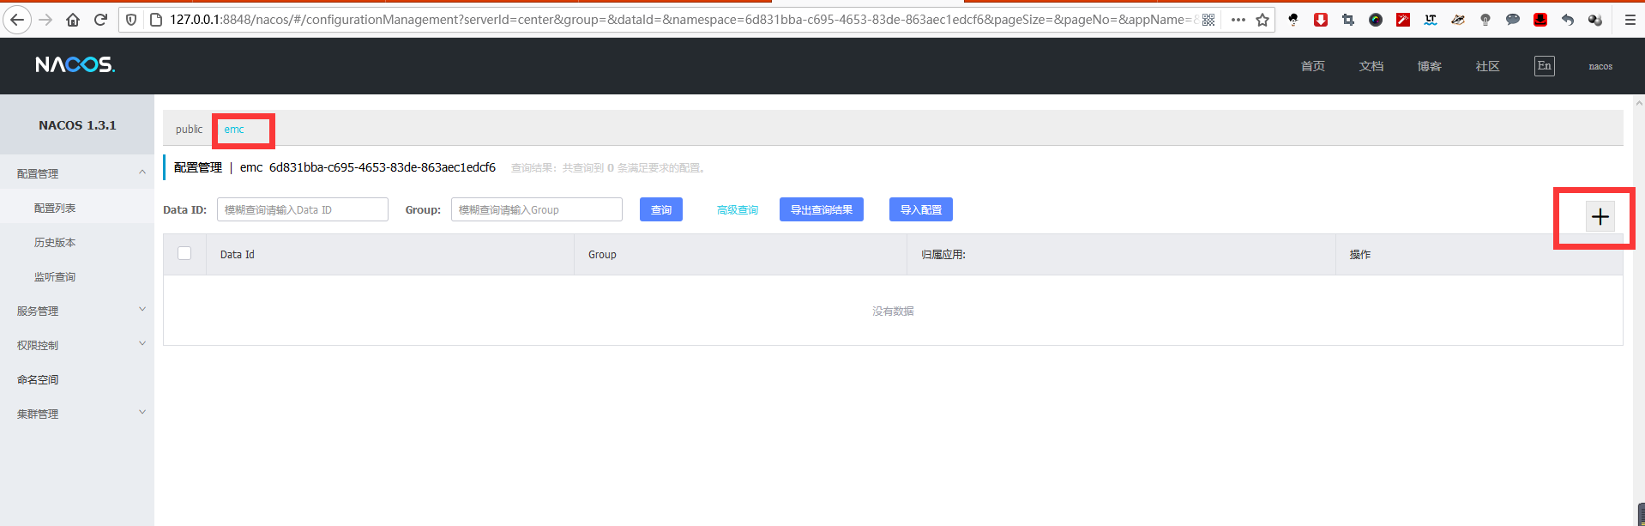Focus the Data ID search field
The image size is (1645, 526).
coord(302,210)
